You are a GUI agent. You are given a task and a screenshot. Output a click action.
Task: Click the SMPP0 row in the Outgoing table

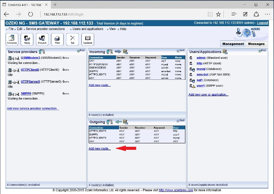pyautogui.click(x=137, y=135)
